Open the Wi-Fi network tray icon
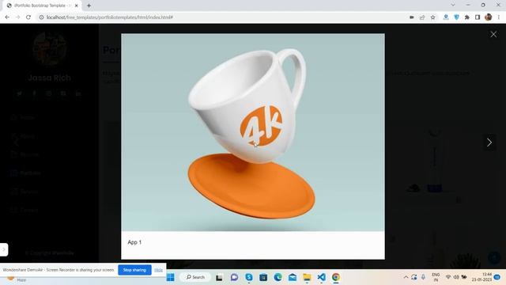Image resolution: width=506 pixels, height=285 pixels. click(448, 277)
